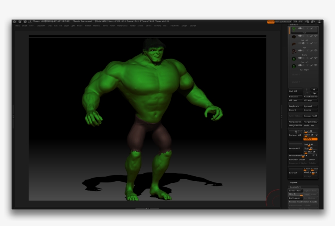Click the move-down bent arrow under List All arrows
The width and height of the screenshot is (335, 226).
[x=314, y=93]
